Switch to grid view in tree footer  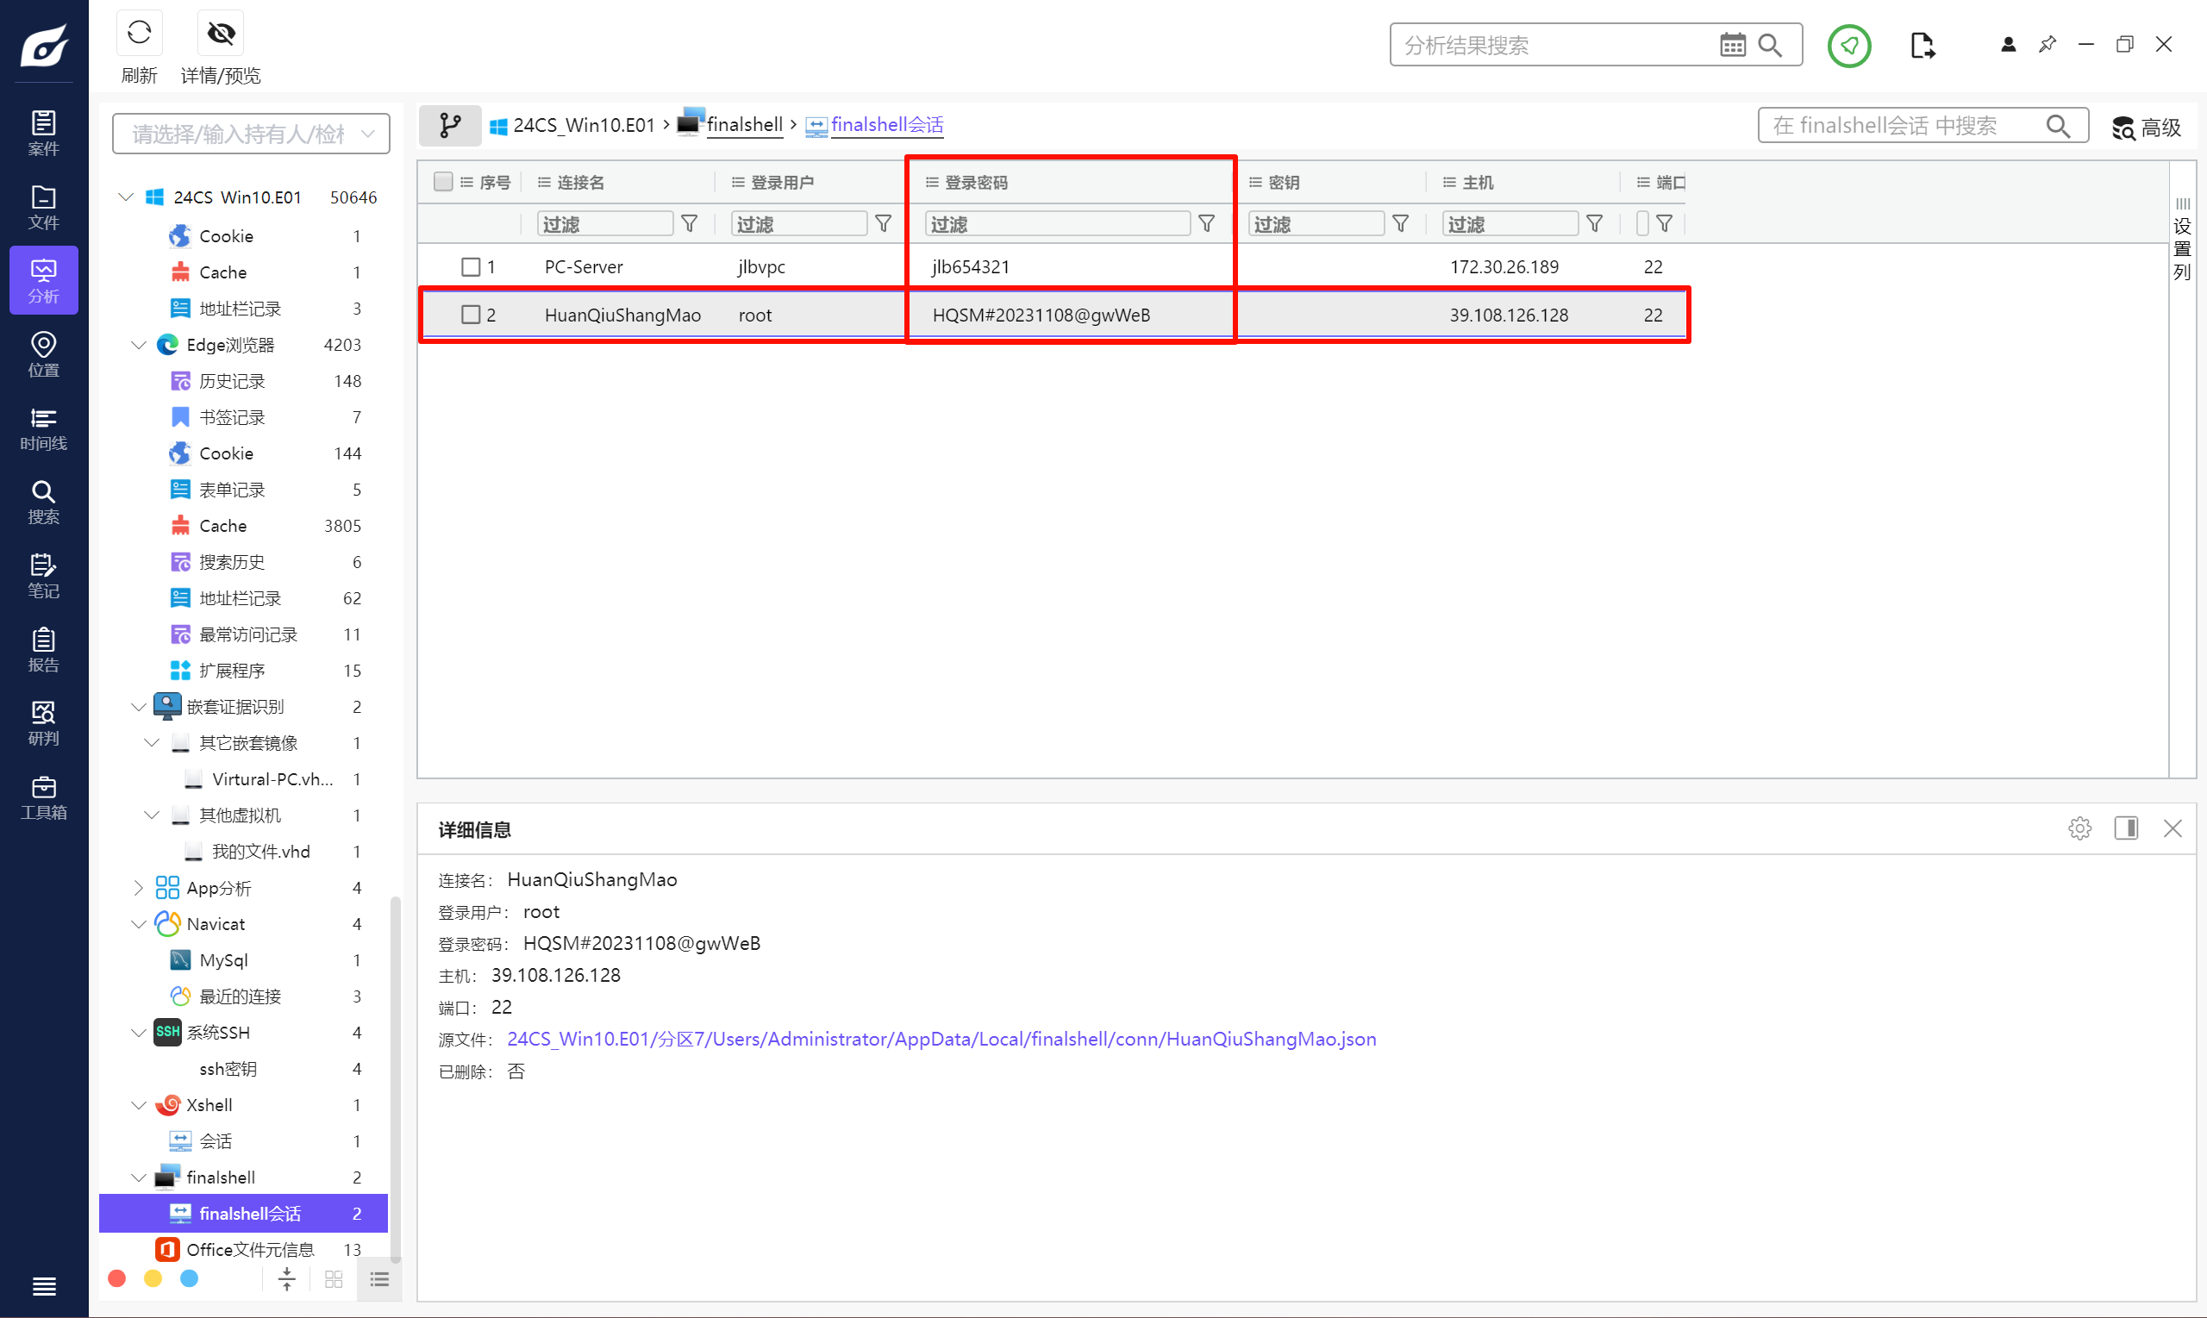pyautogui.click(x=334, y=1279)
